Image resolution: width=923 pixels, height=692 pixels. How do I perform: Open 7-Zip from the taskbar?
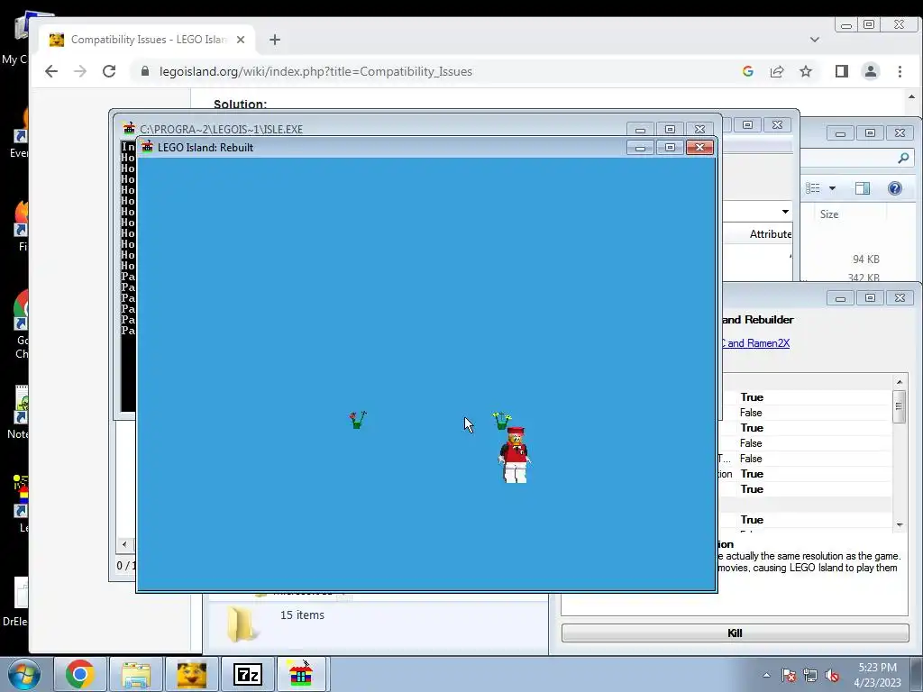pyautogui.click(x=247, y=674)
